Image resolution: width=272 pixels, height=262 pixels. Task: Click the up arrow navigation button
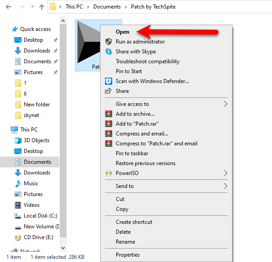point(42,7)
